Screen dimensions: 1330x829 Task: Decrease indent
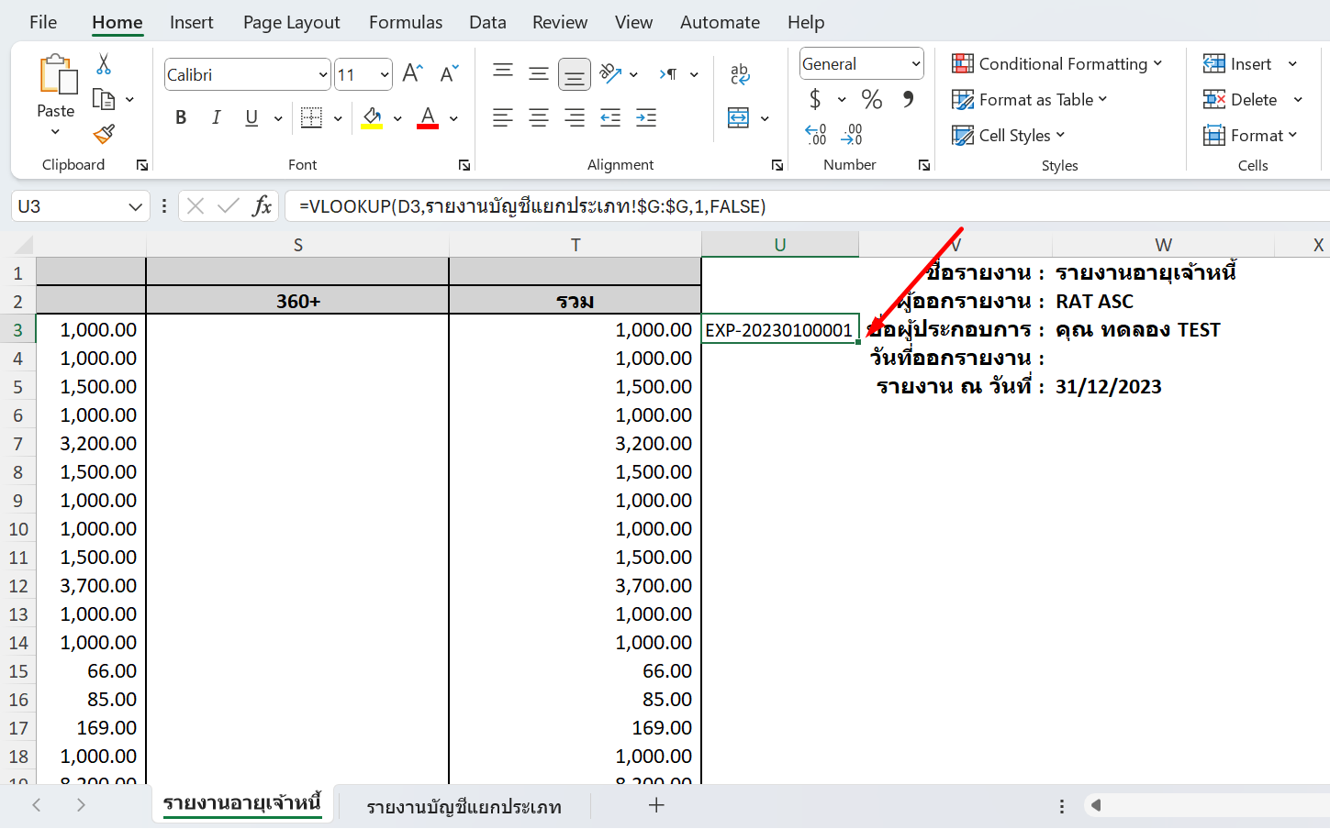click(x=610, y=117)
